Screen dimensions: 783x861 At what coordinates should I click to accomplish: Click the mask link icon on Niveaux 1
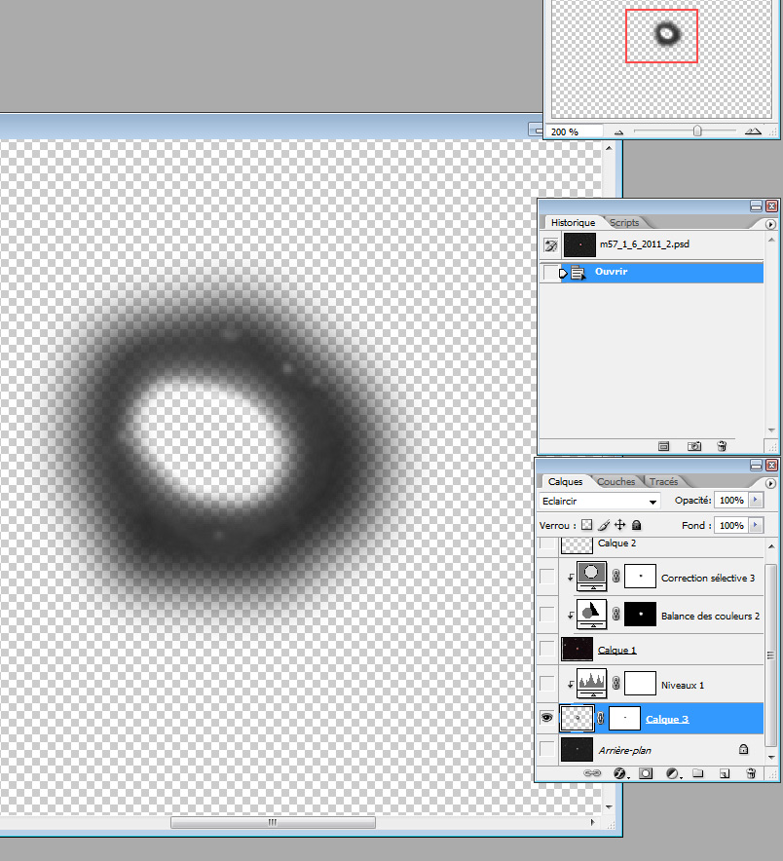616,683
